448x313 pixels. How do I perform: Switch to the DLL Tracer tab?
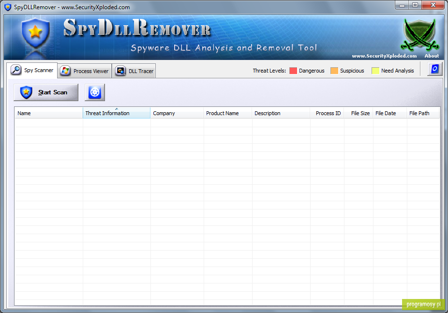[x=134, y=71]
